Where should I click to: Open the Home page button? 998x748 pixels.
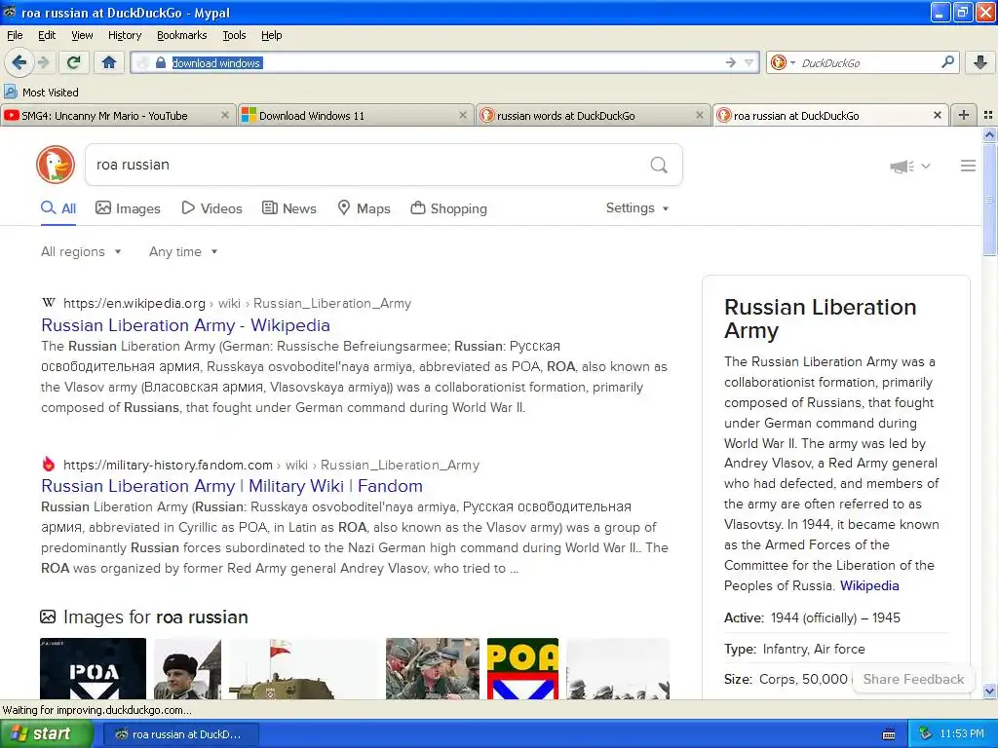[109, 62]
